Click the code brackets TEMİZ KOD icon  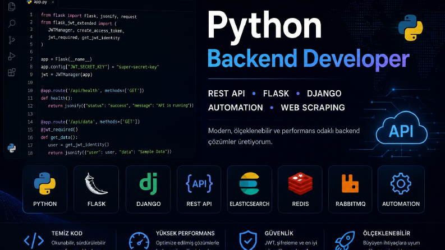tap(34, 240)
